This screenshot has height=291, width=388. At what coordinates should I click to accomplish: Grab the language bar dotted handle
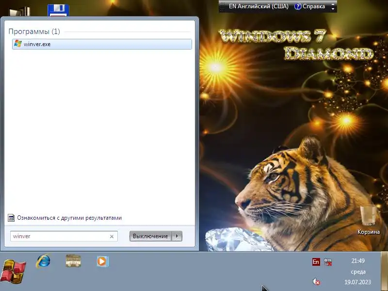(222, 6)
